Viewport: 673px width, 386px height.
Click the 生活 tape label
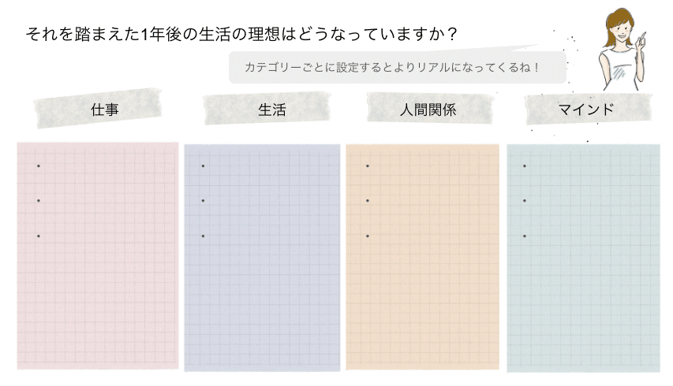pos(267,109)
